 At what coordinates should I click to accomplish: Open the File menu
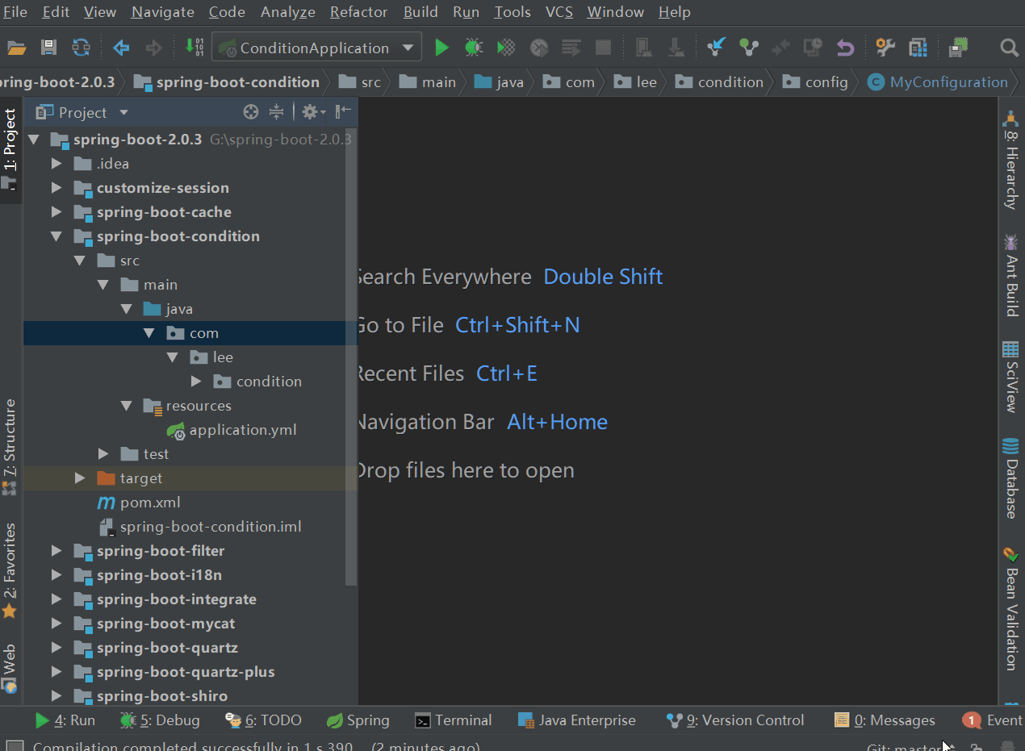point(15,12)
